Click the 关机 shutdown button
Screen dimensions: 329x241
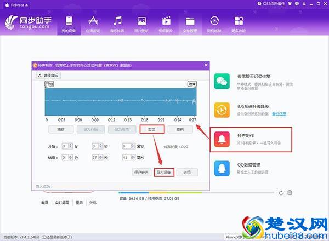[93, 203]
